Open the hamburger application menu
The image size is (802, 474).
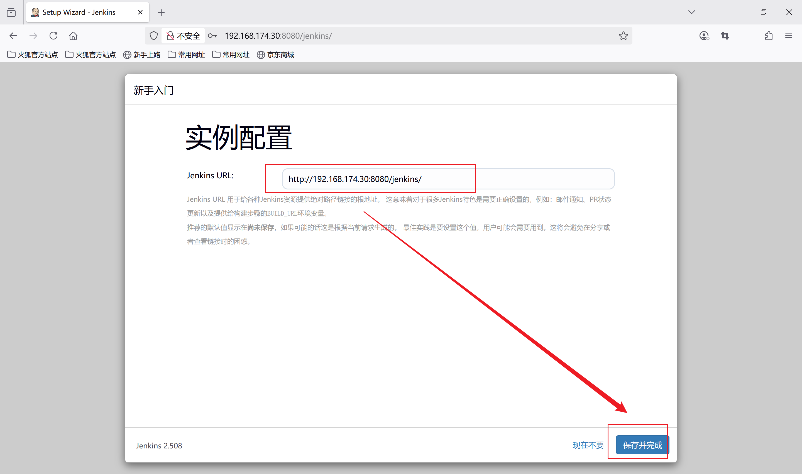(x=788, y=36)
